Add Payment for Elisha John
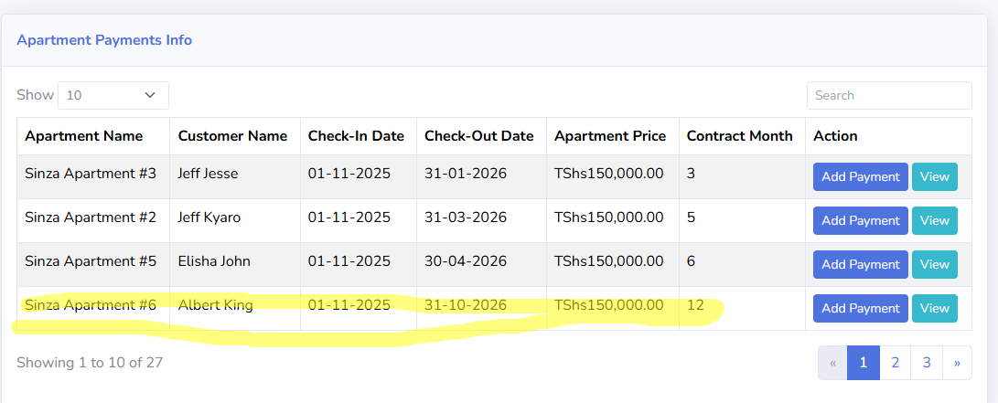Image resolution: width=998 pixels, height=403 pixels. pyautogui.click(x=860, y=264)
